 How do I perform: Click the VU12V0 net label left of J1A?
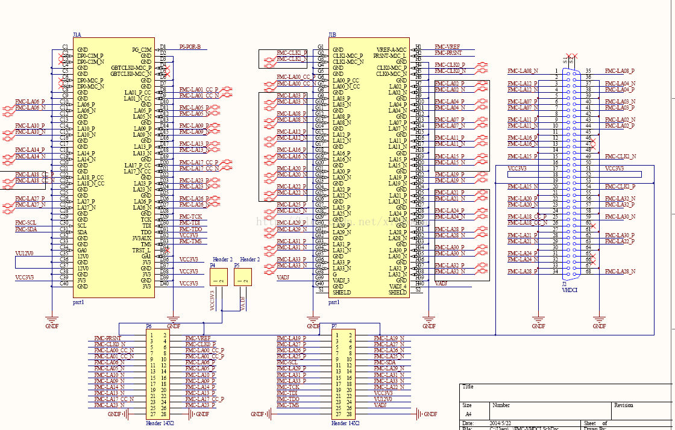click(24, 254)
